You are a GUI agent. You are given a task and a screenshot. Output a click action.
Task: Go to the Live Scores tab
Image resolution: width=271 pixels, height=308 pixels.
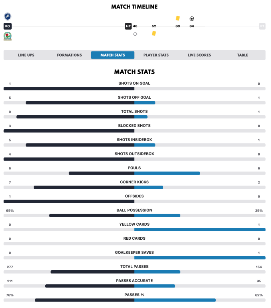[199, 55]
